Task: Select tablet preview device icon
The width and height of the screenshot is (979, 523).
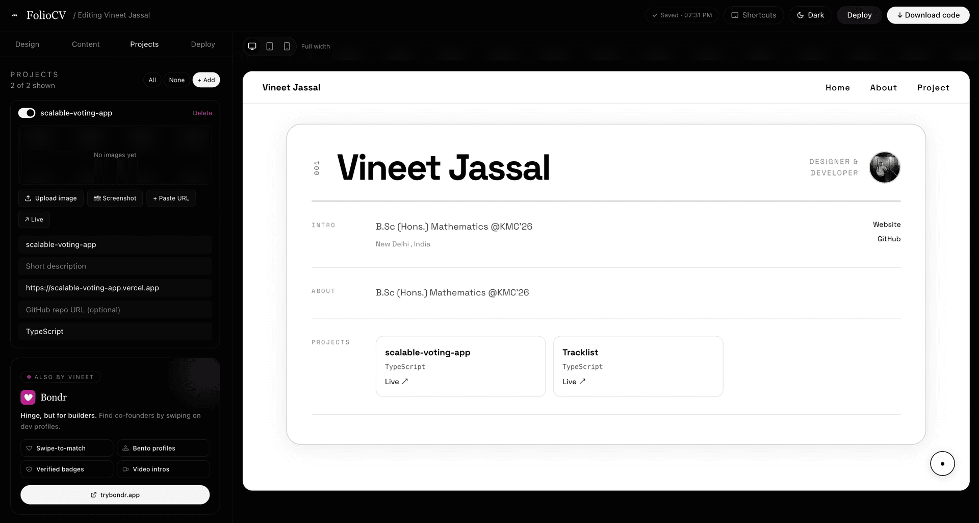Action: tap(270, 46)
